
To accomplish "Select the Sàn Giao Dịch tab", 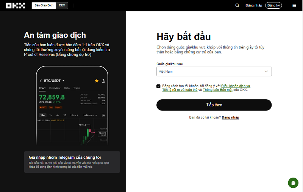I will pos(44,5).
